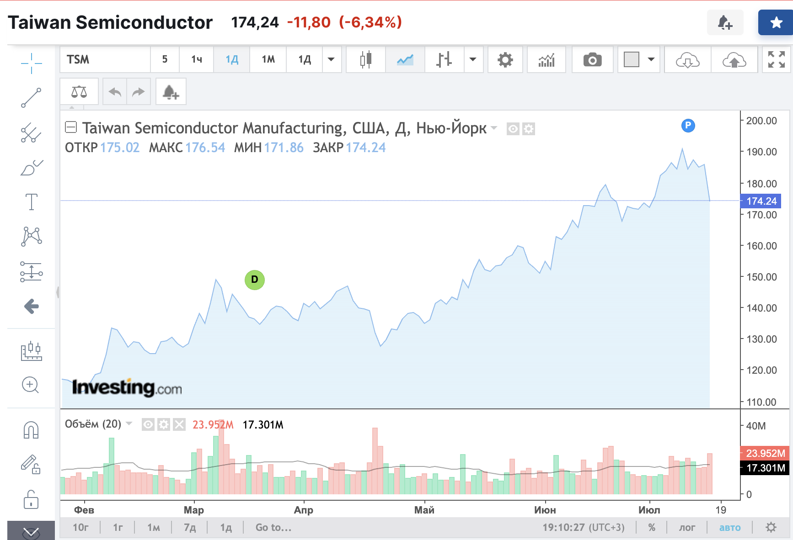Open the gray color square swatch
Image resolution: width=793 pixels, height=540 pixels.
point(631,60)
